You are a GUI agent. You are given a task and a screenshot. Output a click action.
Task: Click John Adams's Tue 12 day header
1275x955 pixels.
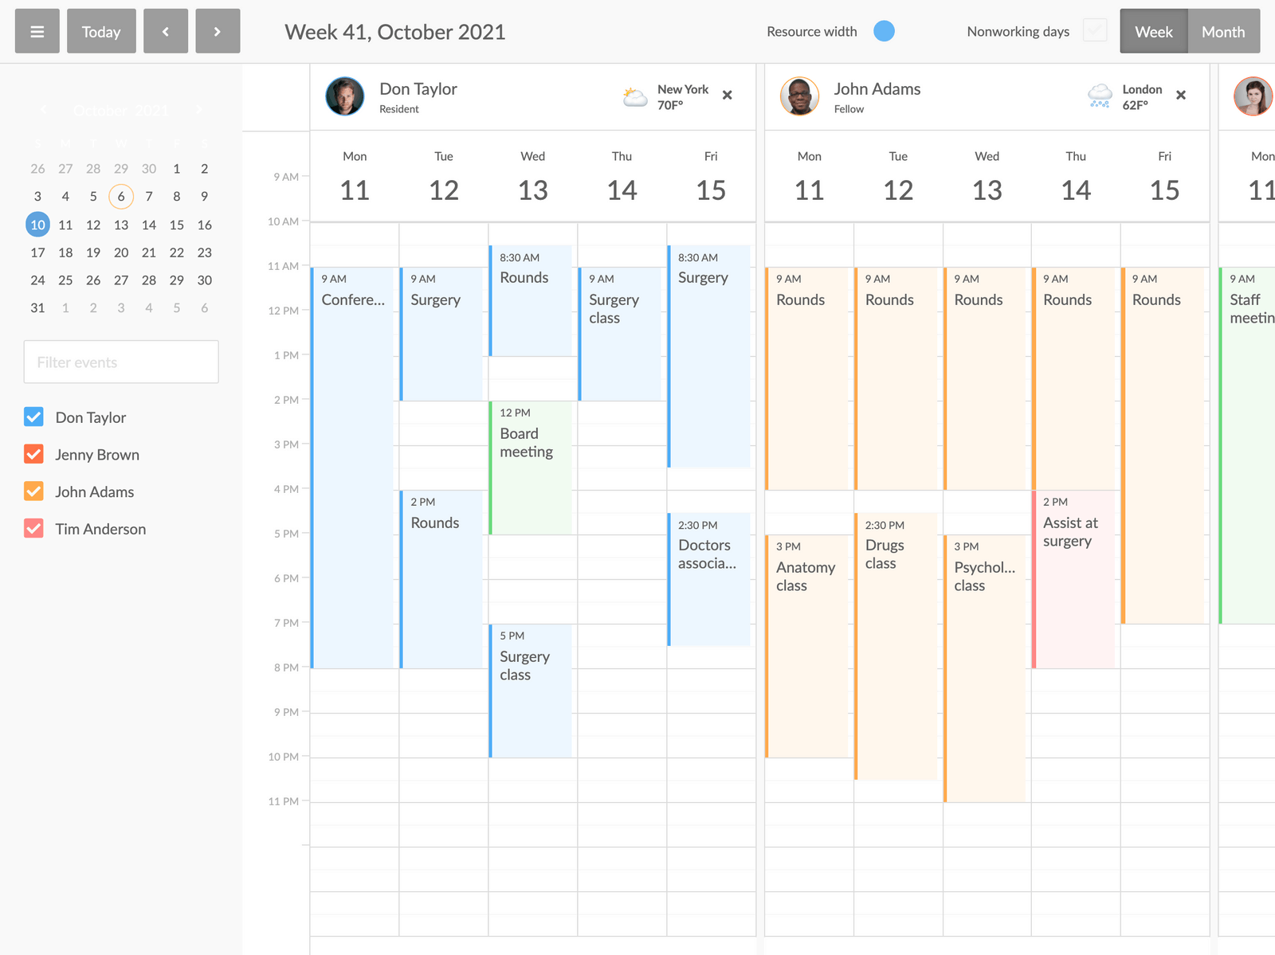click(898, 177)
